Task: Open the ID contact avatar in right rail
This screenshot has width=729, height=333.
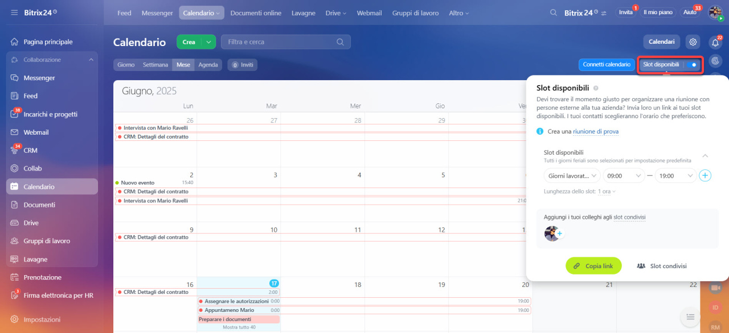Action: point(715,307)
